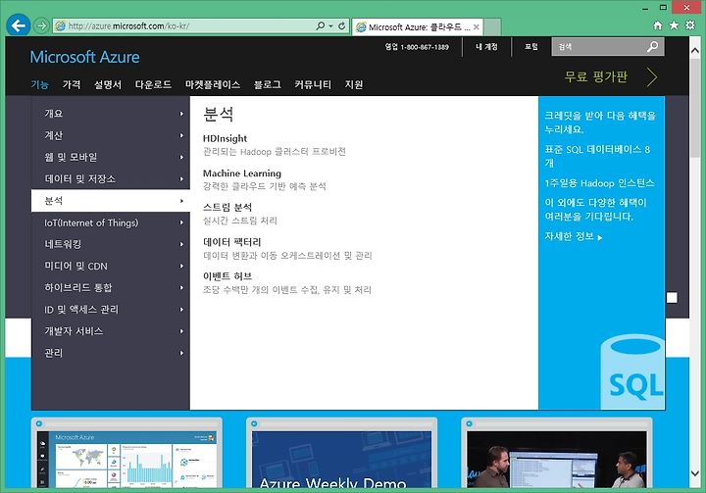
Task: Expand the 미디어 및 CDN submenu arrow
Action: [181, 266]
